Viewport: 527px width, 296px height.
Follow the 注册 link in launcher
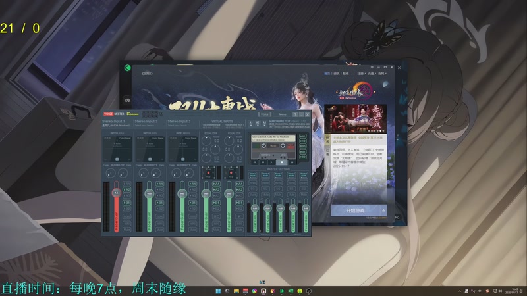click(x=360, y=74)
